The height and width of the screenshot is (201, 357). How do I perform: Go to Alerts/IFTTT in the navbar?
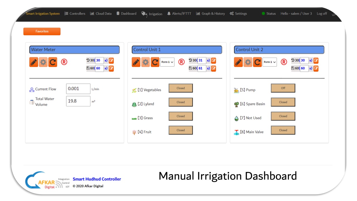coord(179,13)
